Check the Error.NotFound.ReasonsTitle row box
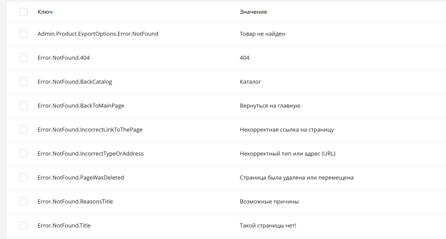 click(x=24, y=202)
